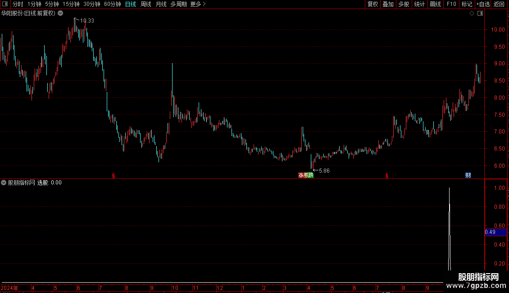The height and width of the screenshot is (293, 509).
Task: Select the 60分钟 period
Action: (x=112, y=4)
